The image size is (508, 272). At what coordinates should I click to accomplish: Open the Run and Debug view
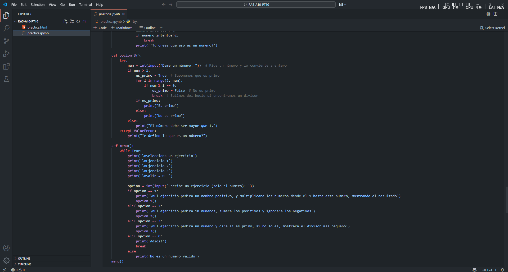[6, 54]
